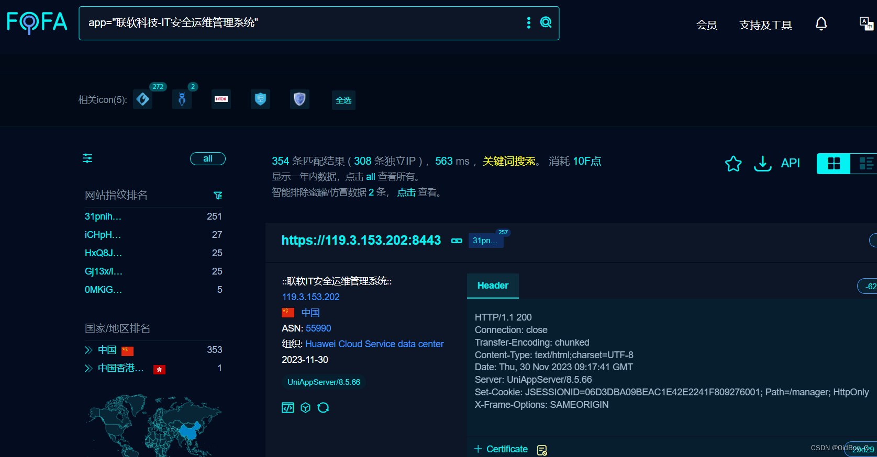The width and height of the screenshot is (877, 457).
Task: Click all link to view all data
Action: pos(370,177)
